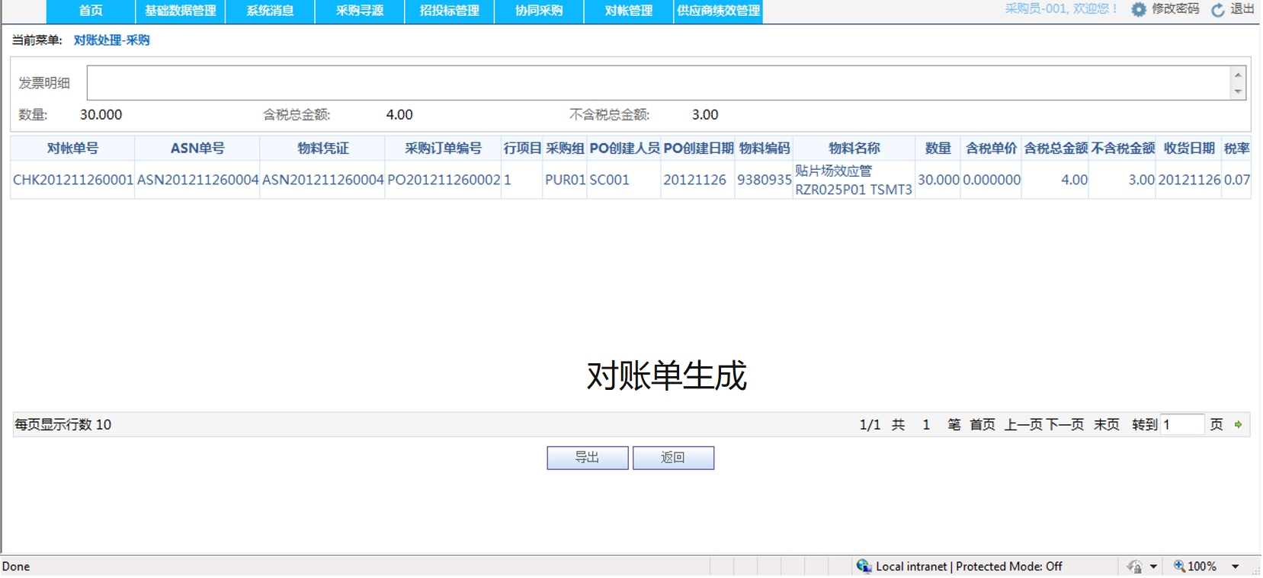
Task: Go to 下一页 in pagination
Action: tap(1065, 425)
